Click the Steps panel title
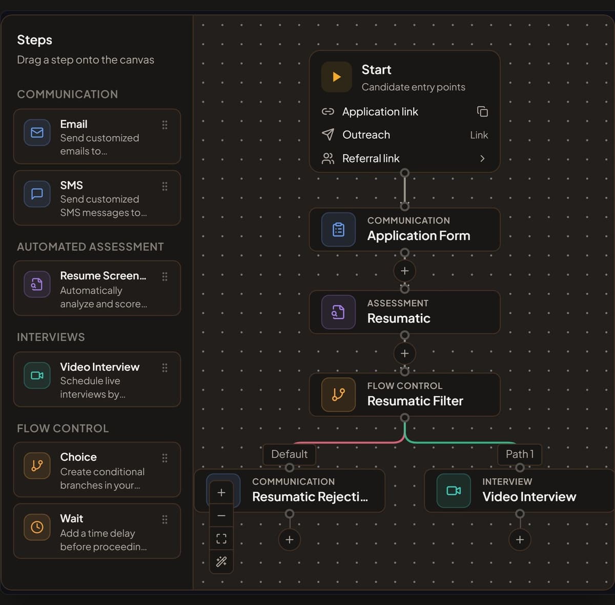 point(34,40)
